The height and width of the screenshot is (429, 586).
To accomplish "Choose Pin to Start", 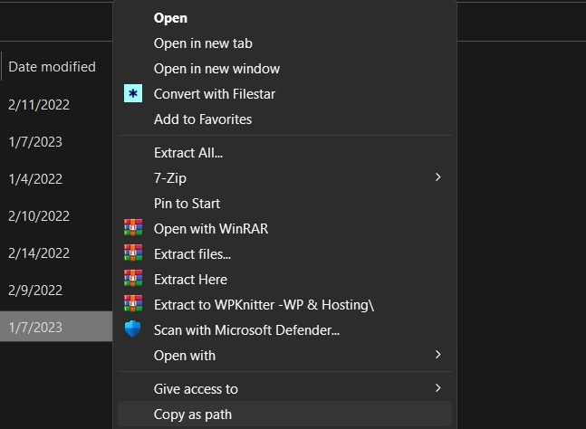I will click(187, 204).
